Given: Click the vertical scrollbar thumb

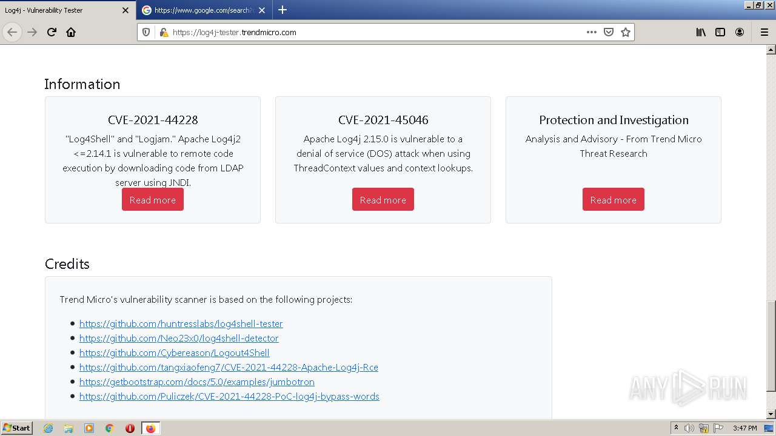Looking at the screenshot, I should pos(771,345).
